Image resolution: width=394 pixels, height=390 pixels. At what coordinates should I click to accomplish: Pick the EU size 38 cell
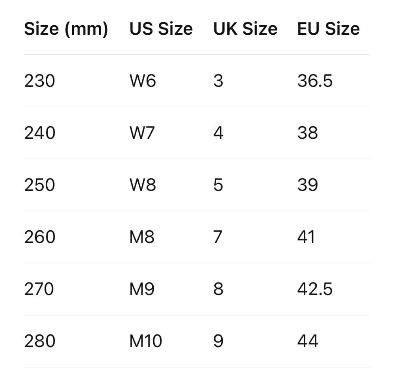(307, 133)
